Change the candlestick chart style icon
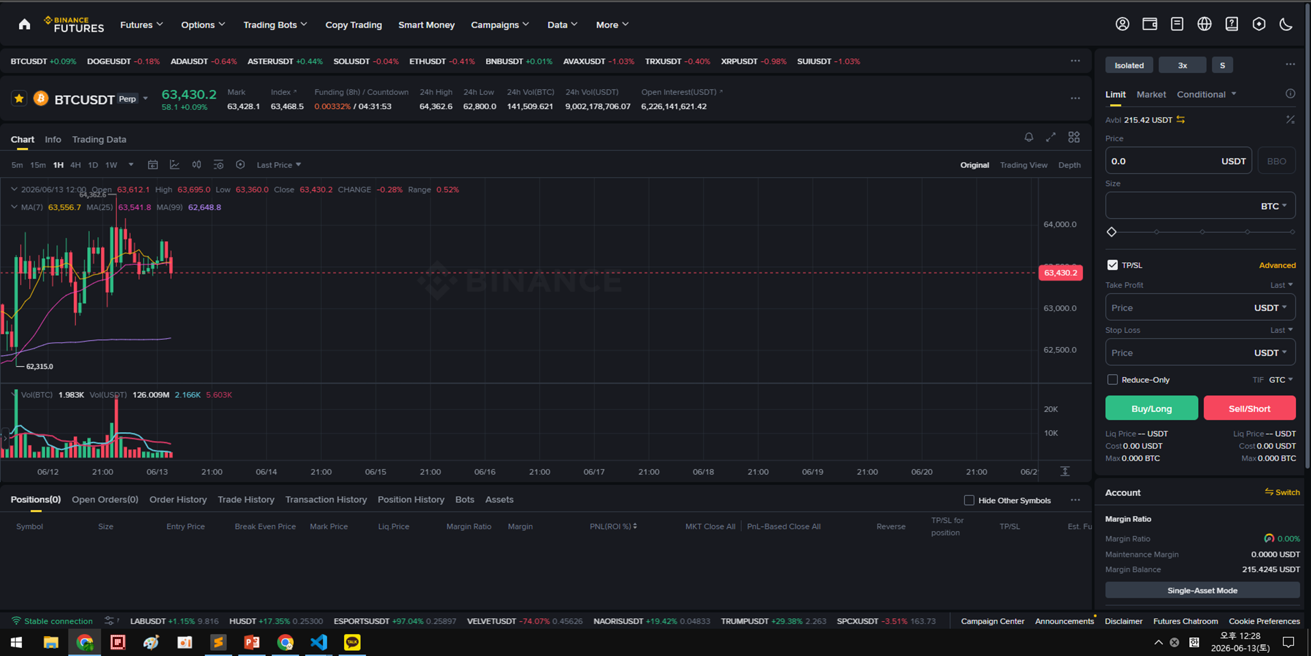1311x656 pixels. pyautogui.click(x=197, y=165)
